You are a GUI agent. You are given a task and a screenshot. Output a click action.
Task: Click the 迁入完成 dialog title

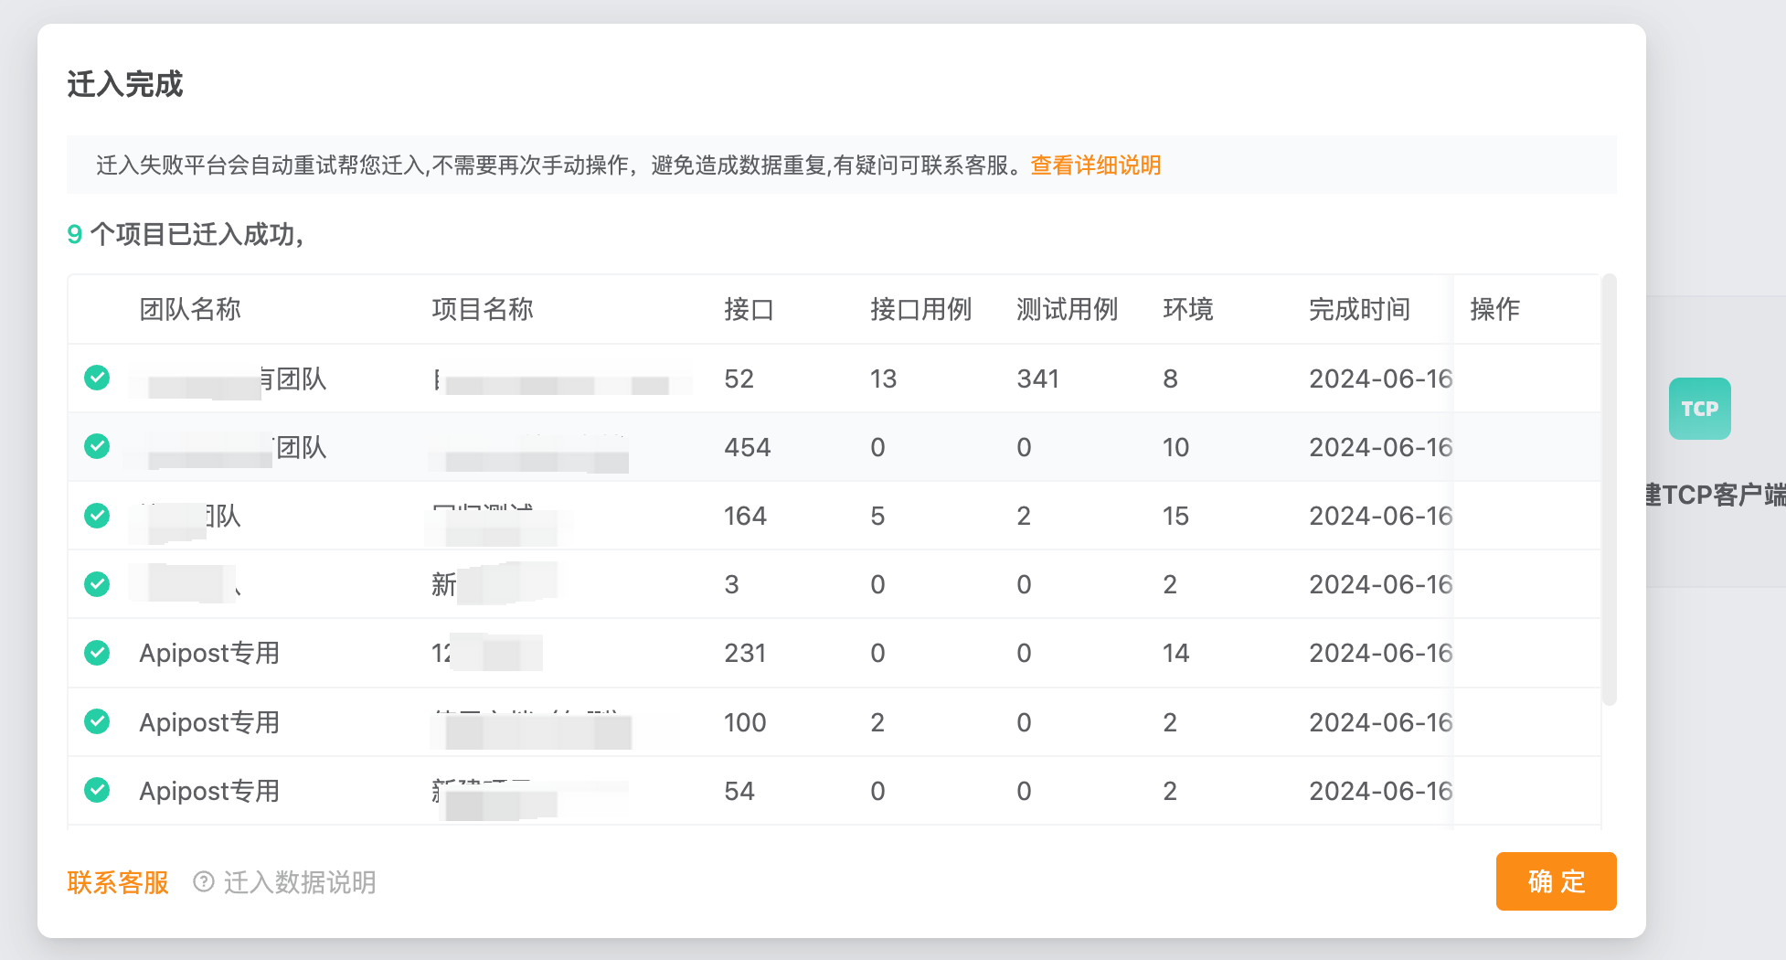[125, 84]
